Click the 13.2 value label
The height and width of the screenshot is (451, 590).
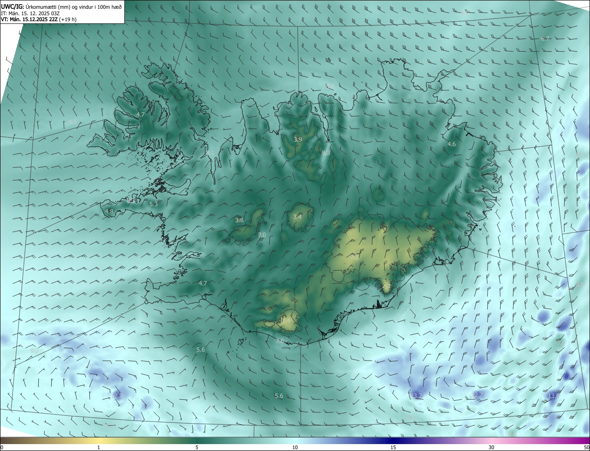418,396
